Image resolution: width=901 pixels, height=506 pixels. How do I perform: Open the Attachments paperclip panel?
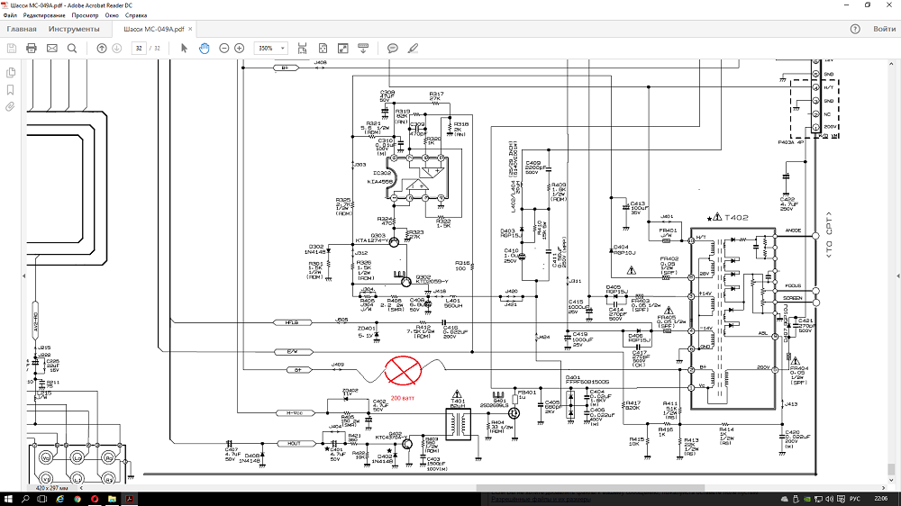10,106
